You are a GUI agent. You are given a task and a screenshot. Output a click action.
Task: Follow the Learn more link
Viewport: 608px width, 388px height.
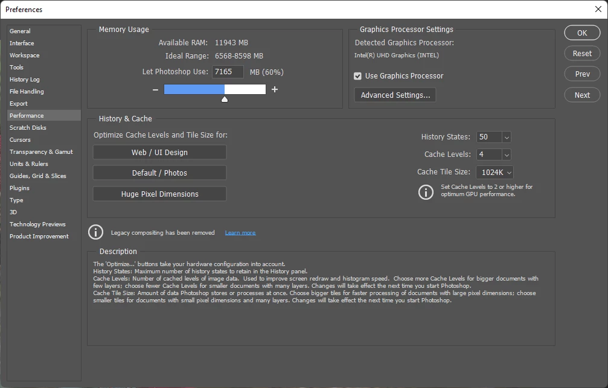click(240, 232)
